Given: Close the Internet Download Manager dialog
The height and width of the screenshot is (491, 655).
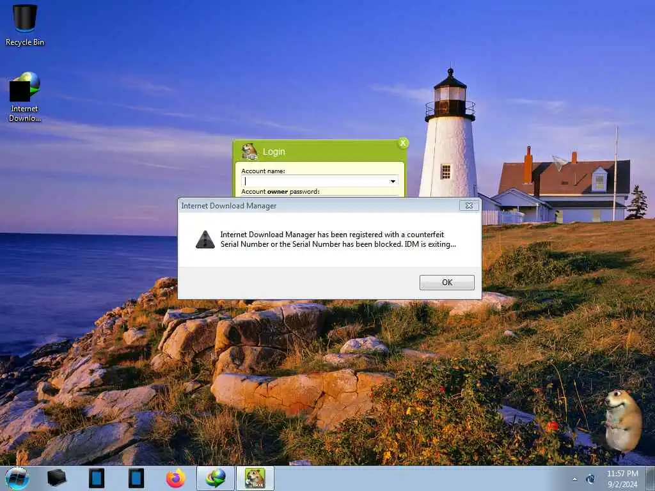Looking at the screenshot, I should point(469,205).
